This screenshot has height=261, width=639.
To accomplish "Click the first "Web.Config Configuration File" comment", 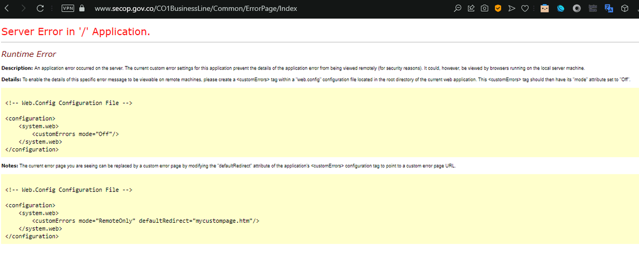I will (69, 103).
